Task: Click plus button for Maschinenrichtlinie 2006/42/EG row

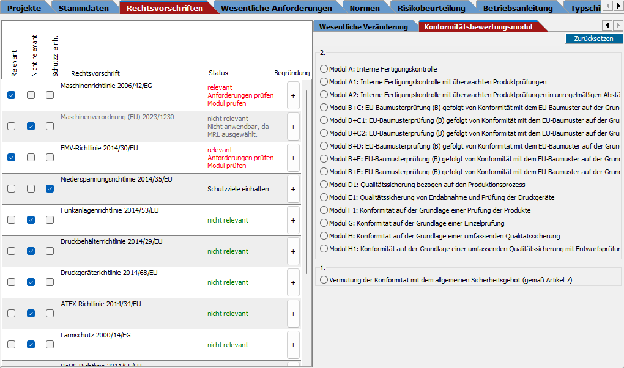Action: tap(293, 95)
